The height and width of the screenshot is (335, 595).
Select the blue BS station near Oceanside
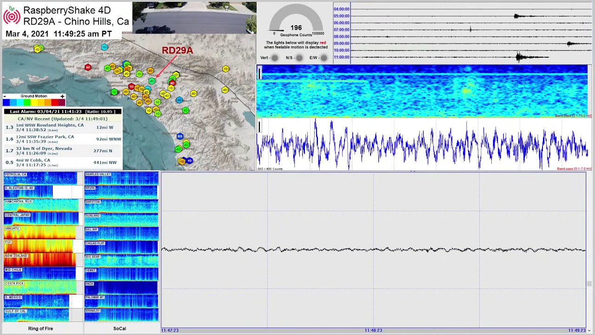[180, 136]
